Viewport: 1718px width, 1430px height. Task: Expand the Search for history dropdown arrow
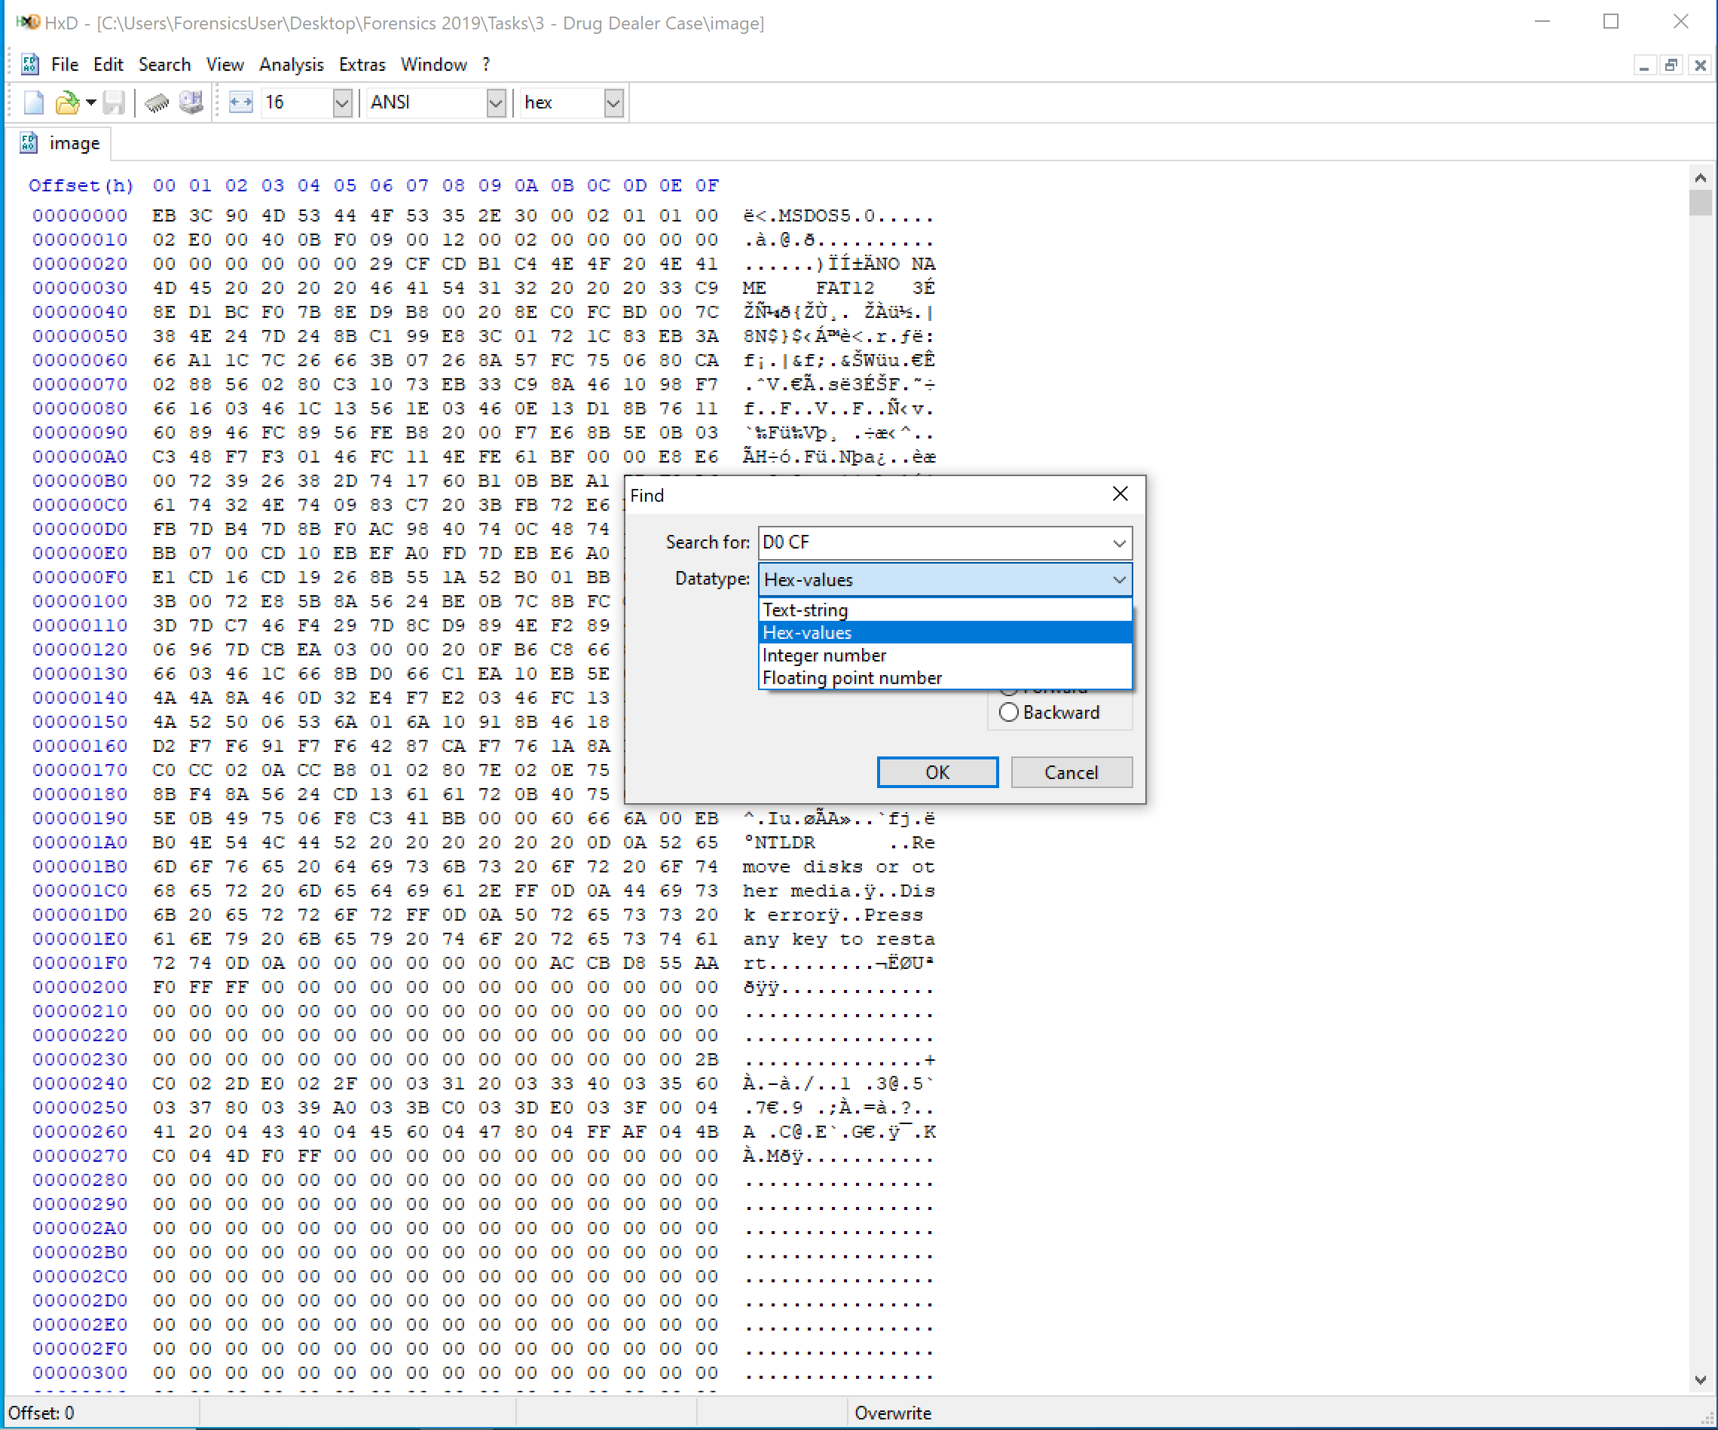1119,542
